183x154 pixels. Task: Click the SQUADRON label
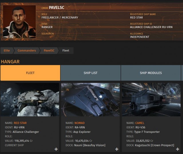pos(48,34)
